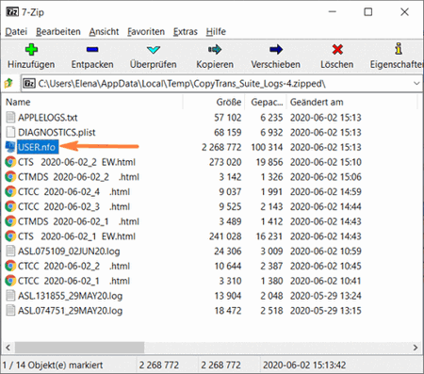Viewport: 424px width, 374px height.
Task: Click the Kopieren arrow icon
Action: [x=215, y=49]
